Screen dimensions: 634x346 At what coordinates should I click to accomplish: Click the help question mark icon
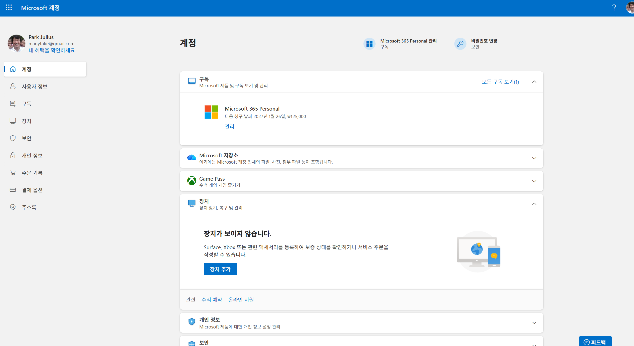tap(614, 8)
